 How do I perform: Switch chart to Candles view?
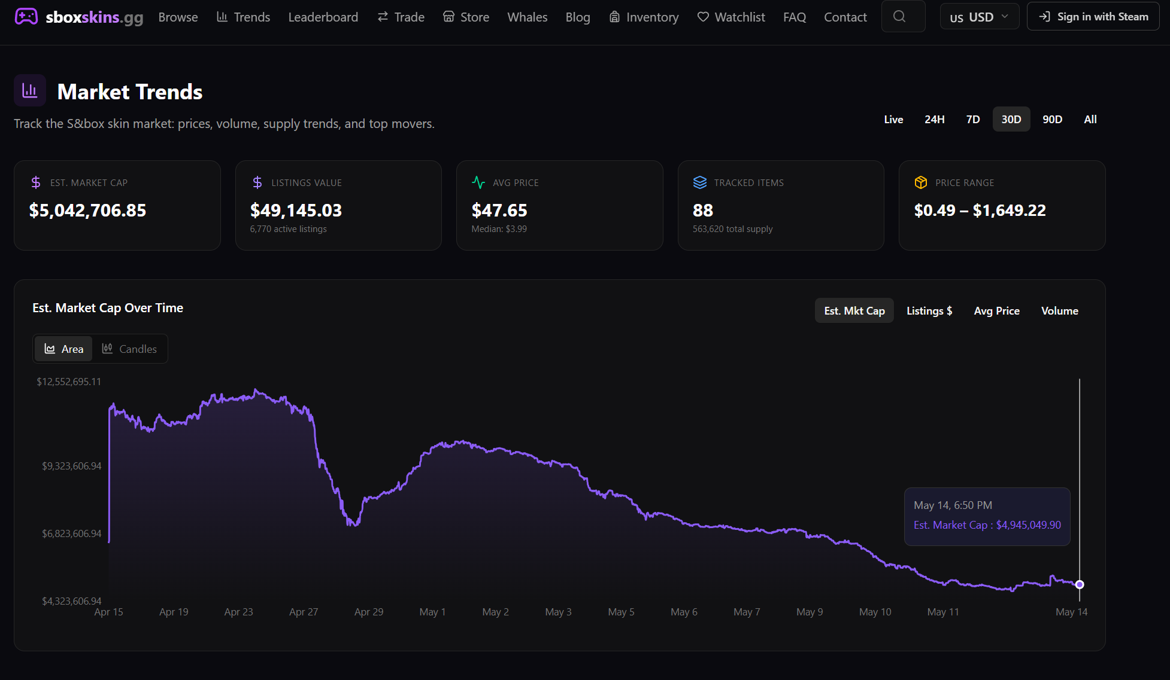point(129,349)
